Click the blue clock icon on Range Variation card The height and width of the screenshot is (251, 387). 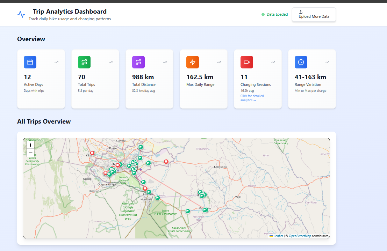click(301, 62)
